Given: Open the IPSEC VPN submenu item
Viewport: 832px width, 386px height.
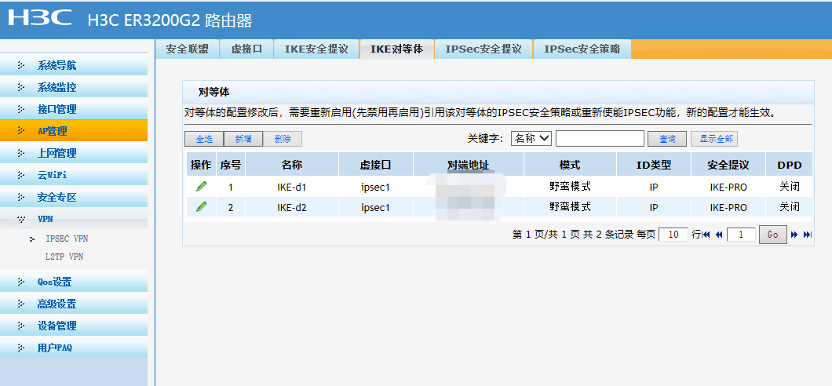Looking at the screenshot, I should point(67,239).
